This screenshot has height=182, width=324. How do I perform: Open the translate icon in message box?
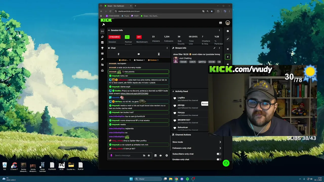[144, 155]
